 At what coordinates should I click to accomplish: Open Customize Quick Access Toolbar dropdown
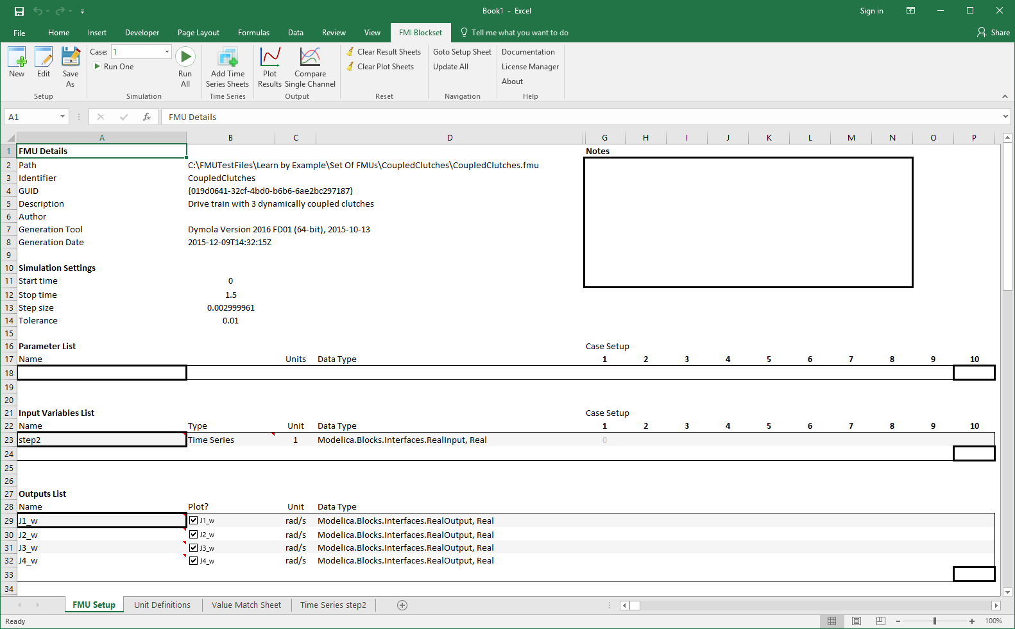83,12
